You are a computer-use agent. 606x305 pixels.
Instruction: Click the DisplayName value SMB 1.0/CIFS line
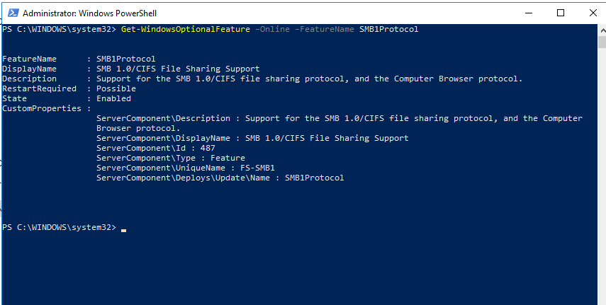coord(178,69)
